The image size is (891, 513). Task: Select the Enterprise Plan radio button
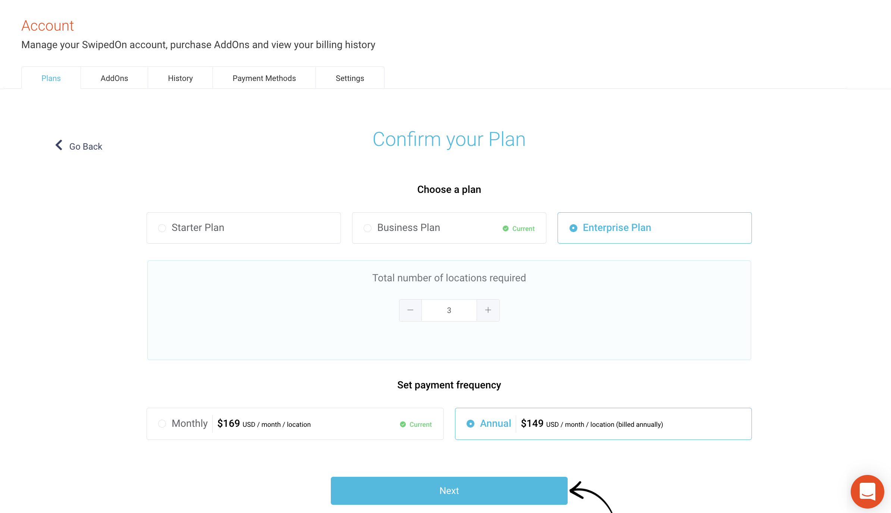tap(573, 228)
